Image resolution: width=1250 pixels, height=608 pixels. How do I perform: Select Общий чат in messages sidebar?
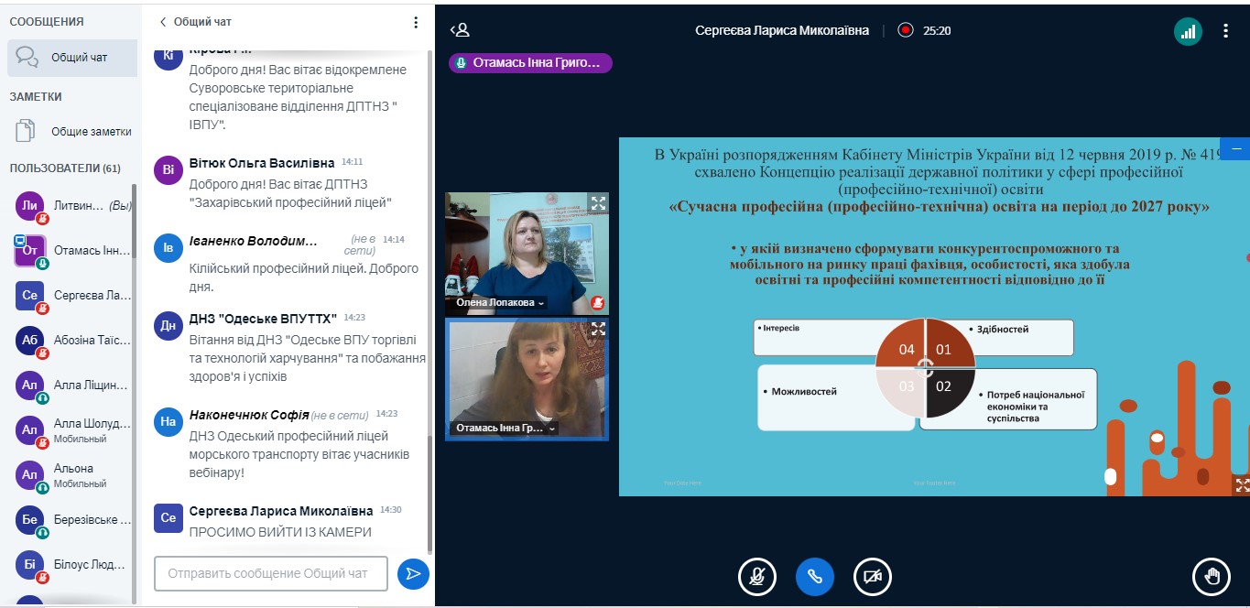click(x=71, y=58)
